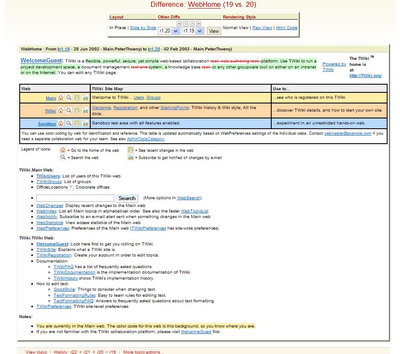Image resolution: width=400 pixels, height=354 pixels.
Task: Click the home icon in the Main web row
Action: (x=61, y=98)
